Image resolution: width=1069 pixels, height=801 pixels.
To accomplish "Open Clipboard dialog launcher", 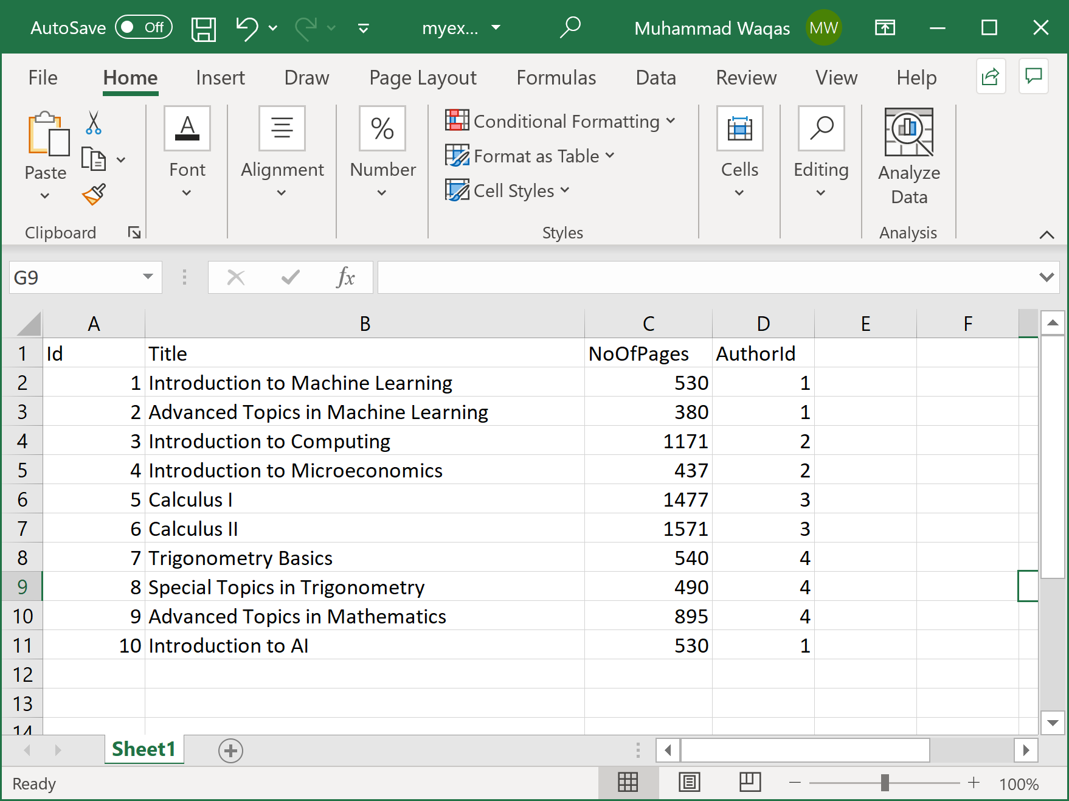I will (134, 232).
